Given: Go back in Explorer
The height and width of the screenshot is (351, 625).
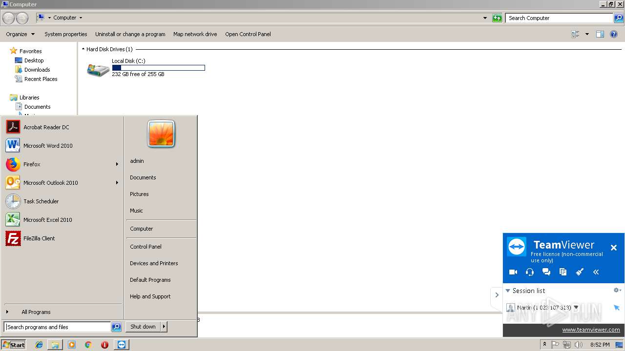Looking at the screenshot, I should pyautogui.click(x=8, y=18).
